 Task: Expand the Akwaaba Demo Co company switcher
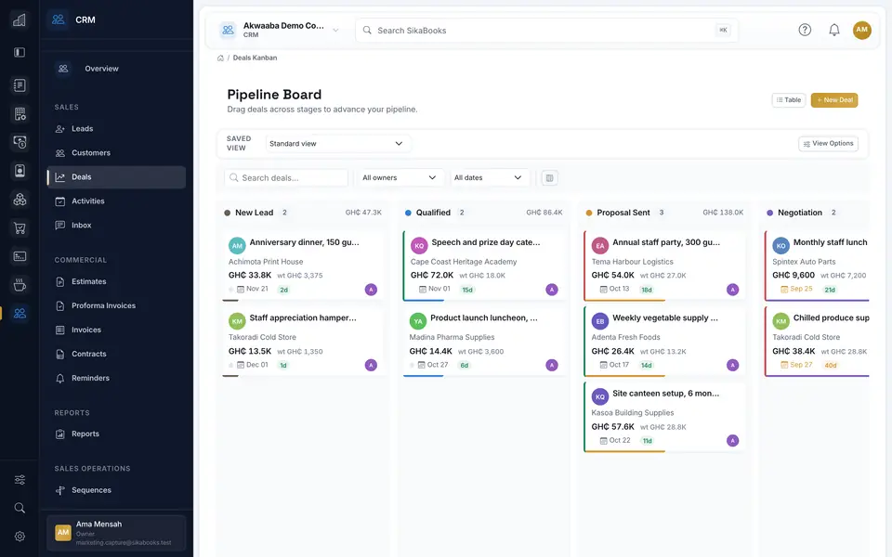click(x=281, y=30)
